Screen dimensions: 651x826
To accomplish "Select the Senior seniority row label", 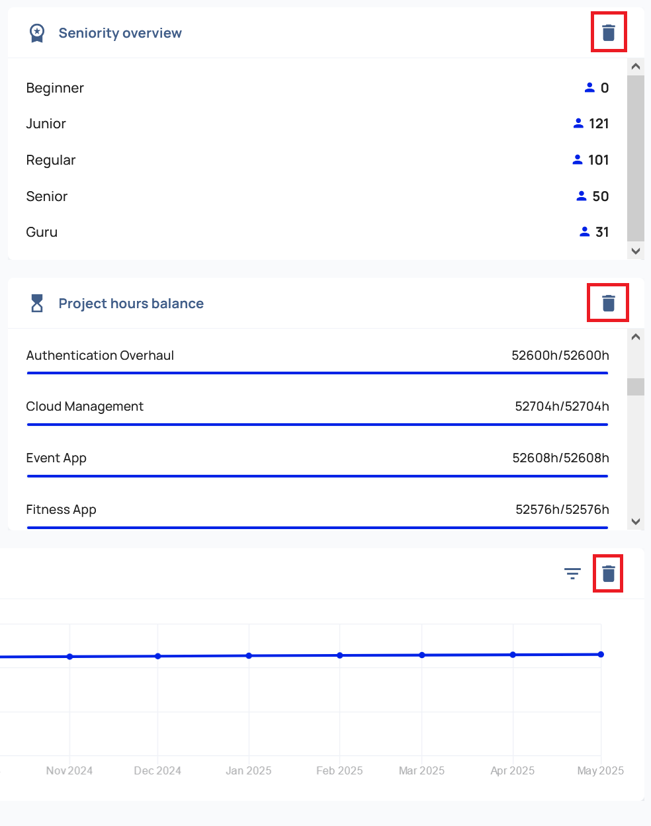I will 47,196.
